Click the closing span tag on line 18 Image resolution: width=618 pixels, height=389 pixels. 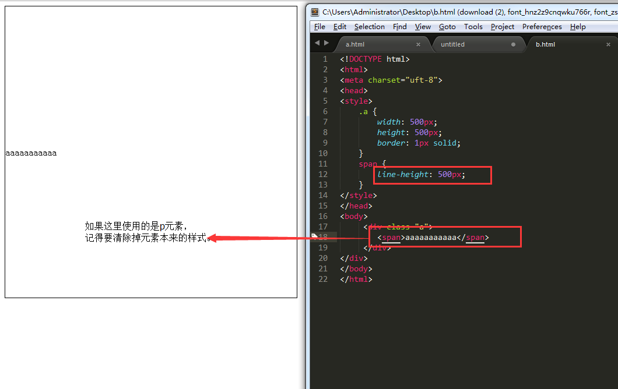[473, 238]
